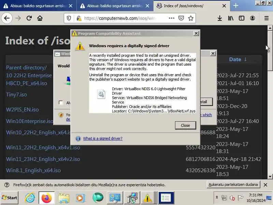273x205 pixels.
Task: Open a new browser tab
Action: (236, 5)
